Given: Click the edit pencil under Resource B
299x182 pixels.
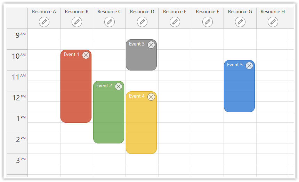Looking at the screenshot, I should [77, 22].
